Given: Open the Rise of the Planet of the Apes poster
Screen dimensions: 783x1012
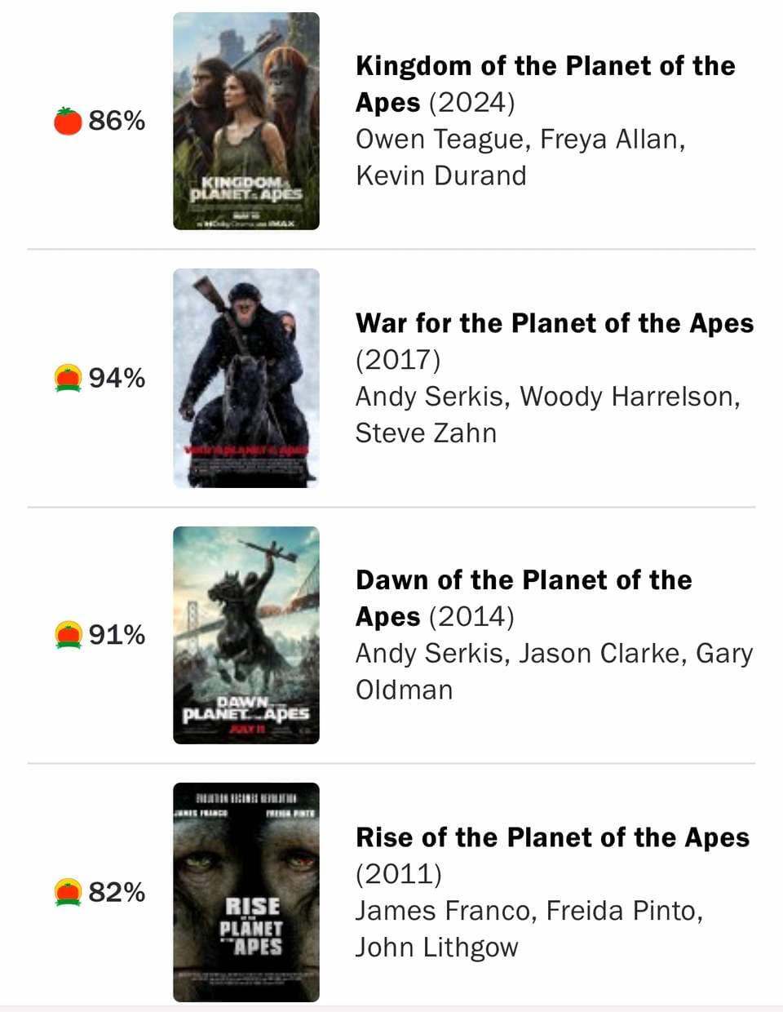Looking at the screenshot, I should coord(246,892).
